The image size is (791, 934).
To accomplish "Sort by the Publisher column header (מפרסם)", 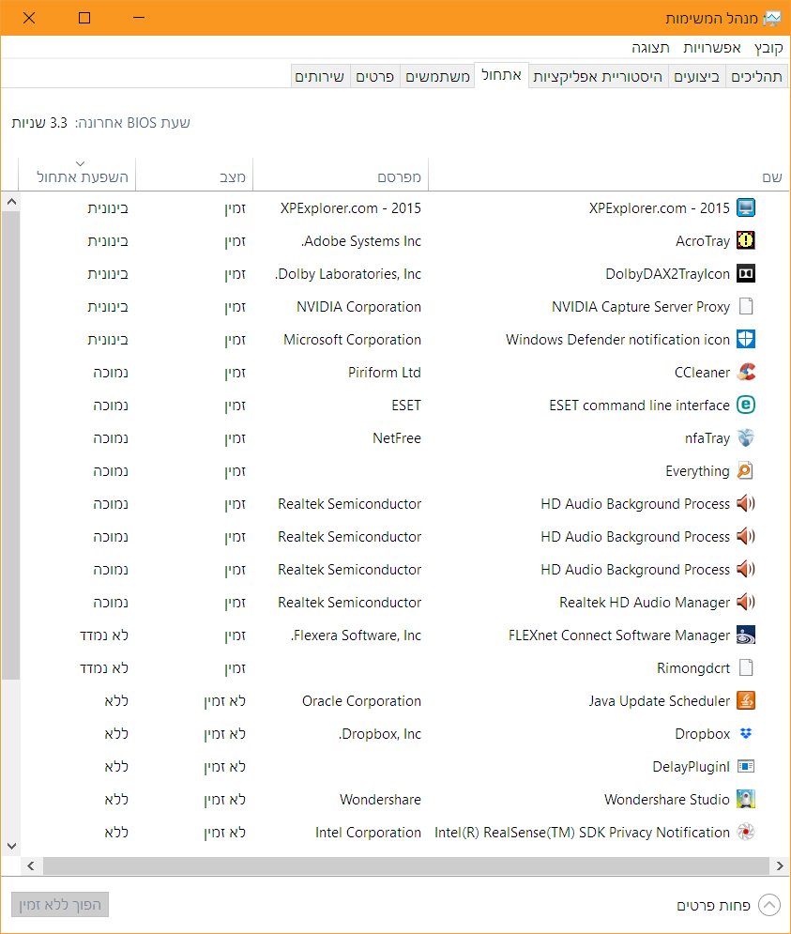I will pos(341,176).
